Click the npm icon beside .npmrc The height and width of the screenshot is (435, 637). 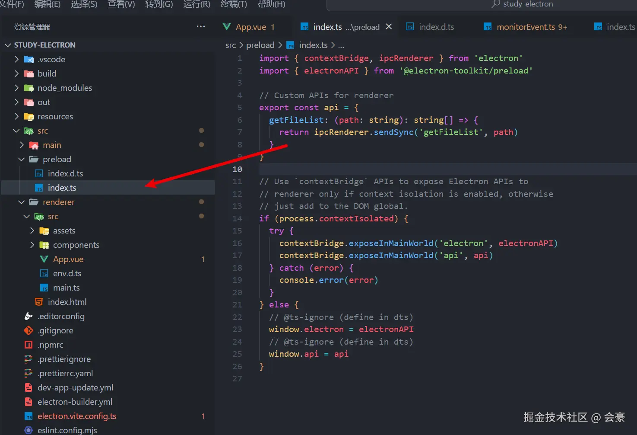coord(29,345)
